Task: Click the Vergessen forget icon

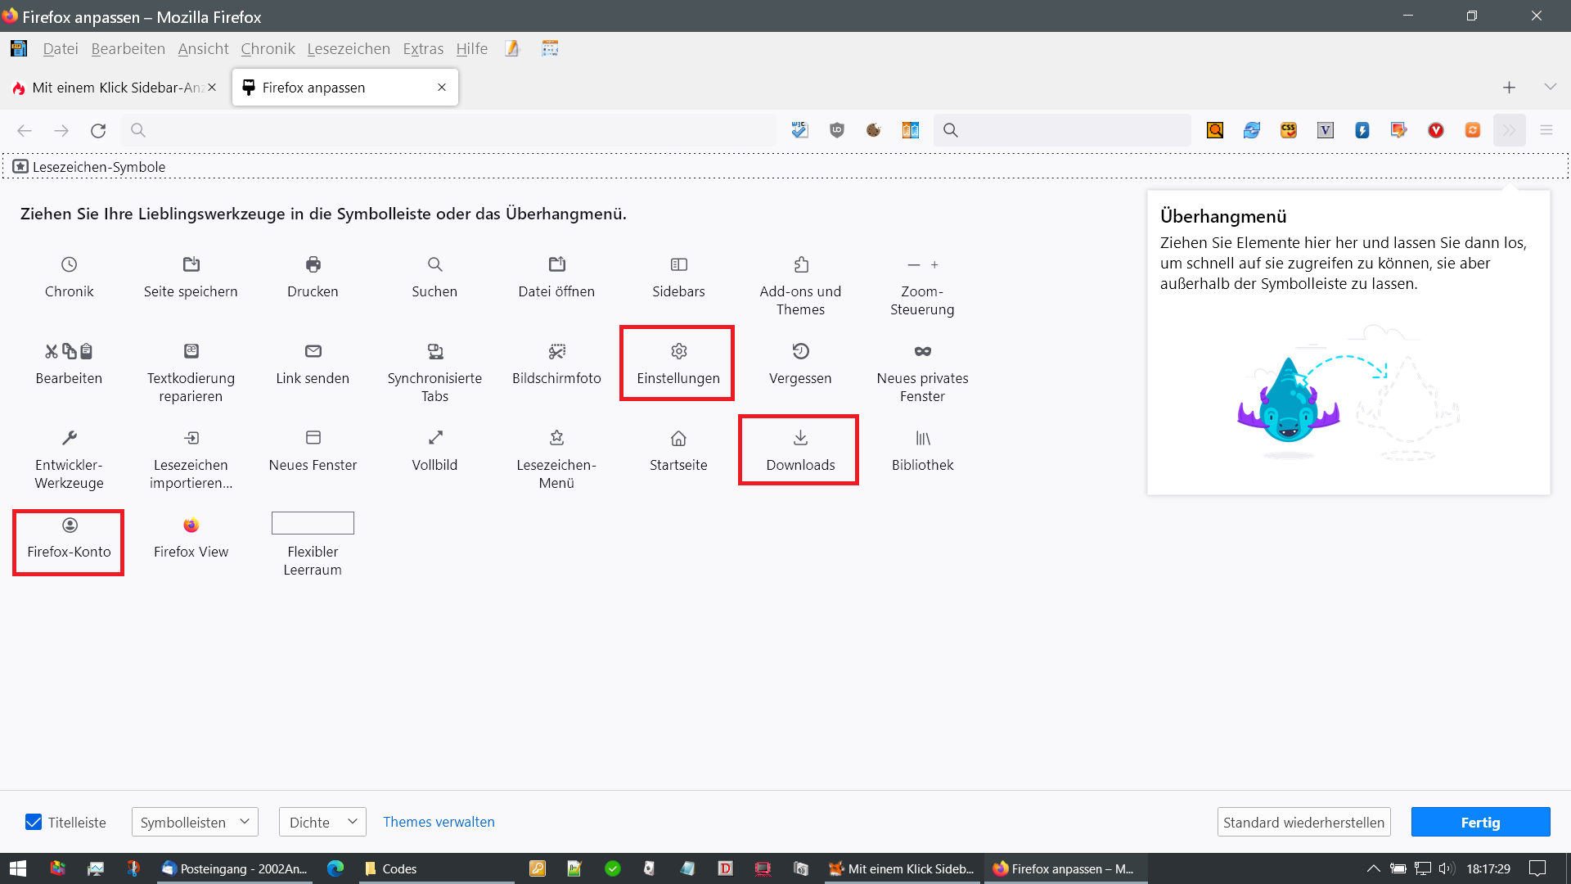Action: point(800,351)
